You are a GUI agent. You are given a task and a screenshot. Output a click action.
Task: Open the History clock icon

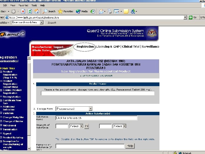tap(93, 11)
